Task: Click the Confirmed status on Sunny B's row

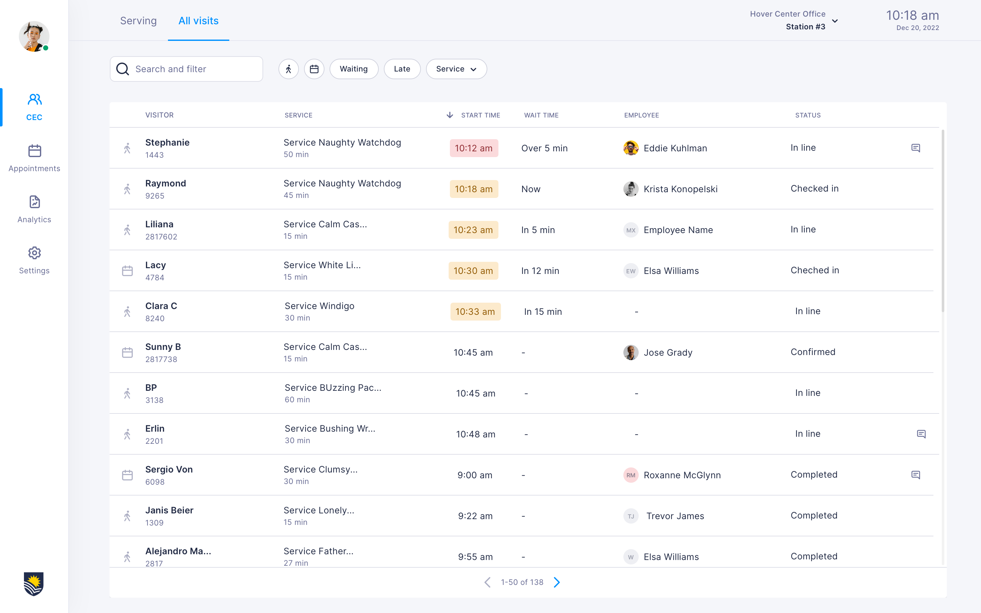Action: click(x=813, y=352)
